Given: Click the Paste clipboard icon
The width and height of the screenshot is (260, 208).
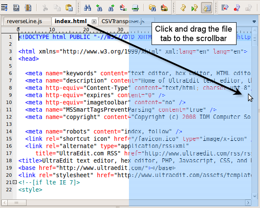Looking at the screenshot, I should pos(69,8).
